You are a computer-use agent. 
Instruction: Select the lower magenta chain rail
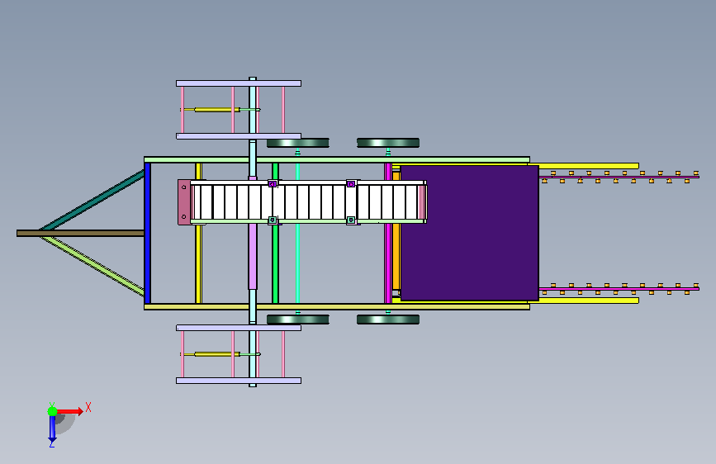(619, 289)
